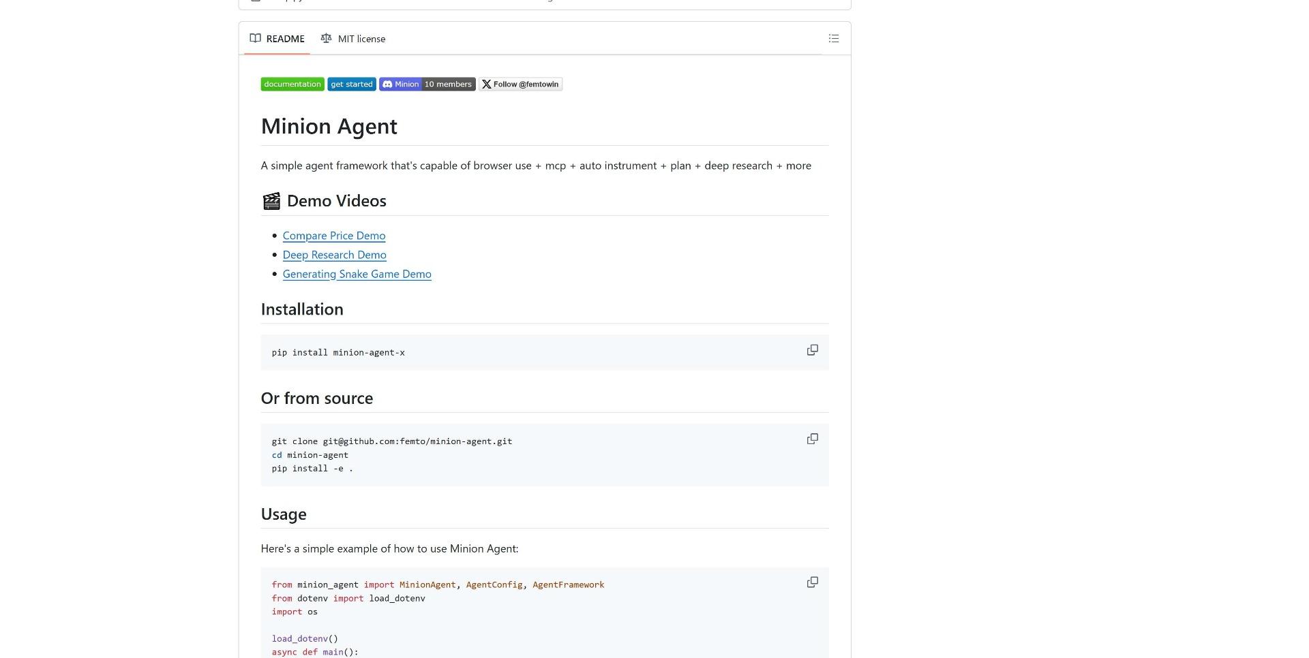This screenshot has height=658, width=1309.
Task: Click the 'pip install minion-agent-x' code text
Action: (x=338, y=353)
